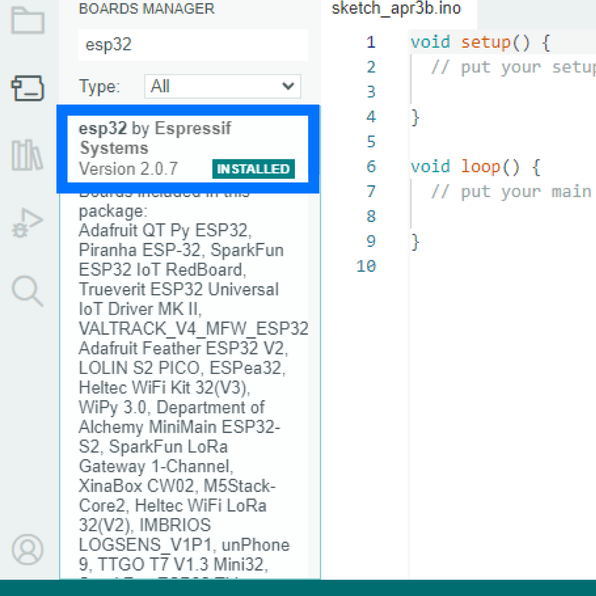596x596 pixels.
Task: Click the 'Type:' filter label
Action: (99, 86)
